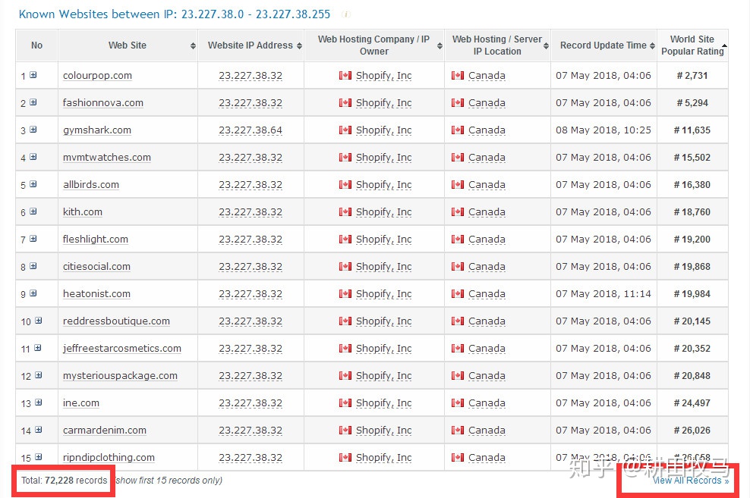Click Shopify, Inc owner link for mvmtwatches.com
The width and height of the screenshot is (750, 498).
click(383, 158)
